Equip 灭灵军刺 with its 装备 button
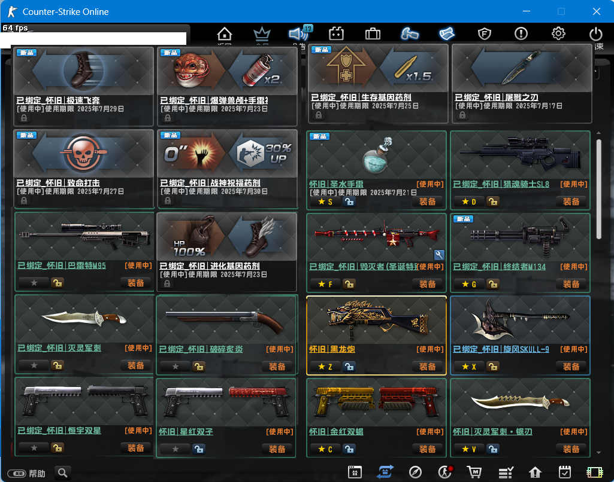Viewport: 614px width, 482px height. point(136,365)
